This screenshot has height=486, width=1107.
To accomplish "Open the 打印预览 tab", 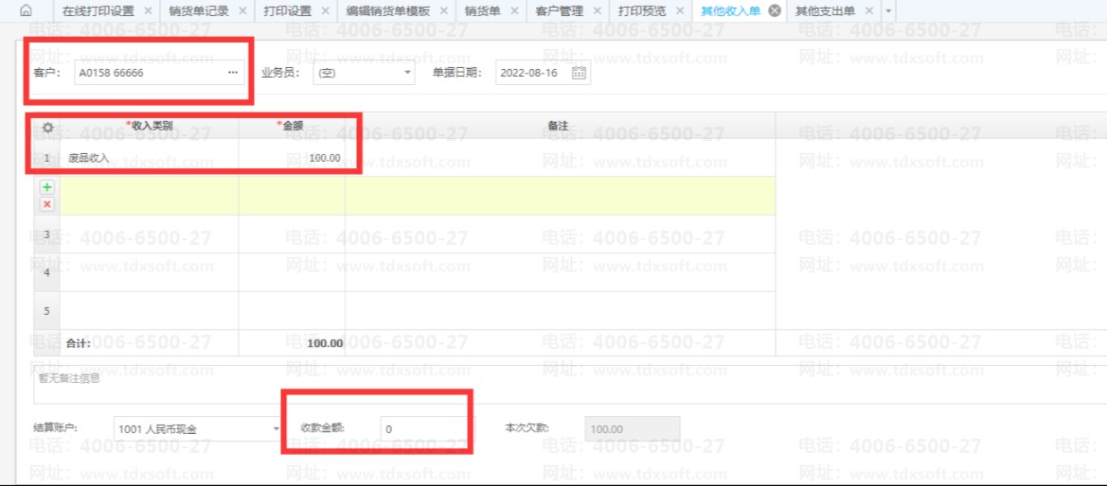I will pyautogui.click(x=641, y=11).
